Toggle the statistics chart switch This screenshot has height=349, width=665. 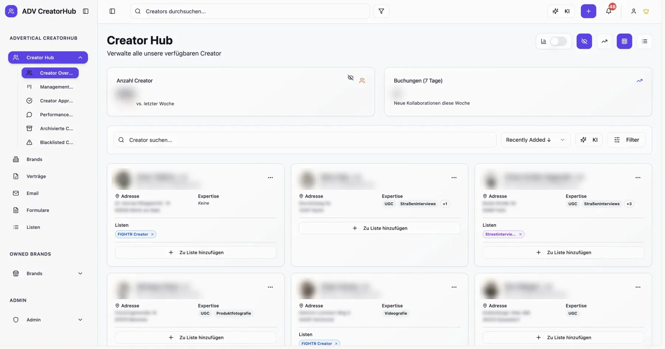558,41
